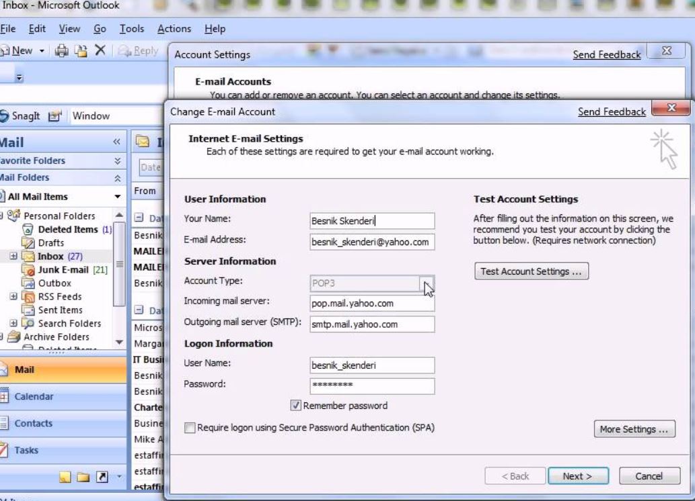Viewport: 695px width, 501px height.
Task: Click the More Settings button
Action: pos(634,429)
